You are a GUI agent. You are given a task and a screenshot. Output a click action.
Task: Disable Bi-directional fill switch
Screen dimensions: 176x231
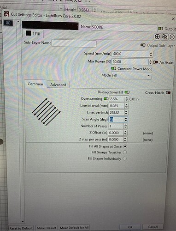127,92
